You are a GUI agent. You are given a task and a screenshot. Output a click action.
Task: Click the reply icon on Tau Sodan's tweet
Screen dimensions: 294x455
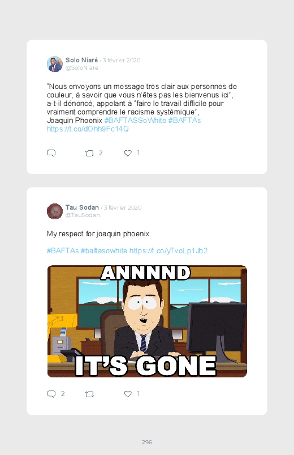51,394
